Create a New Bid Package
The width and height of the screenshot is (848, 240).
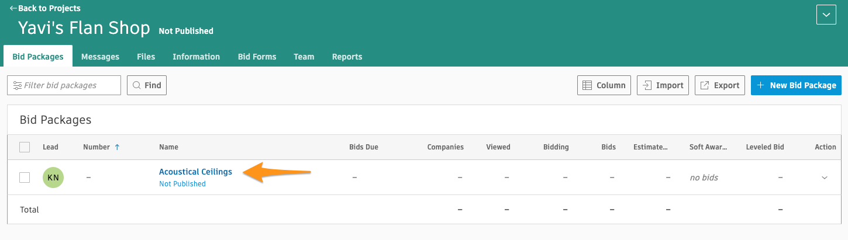click(796, 85)
